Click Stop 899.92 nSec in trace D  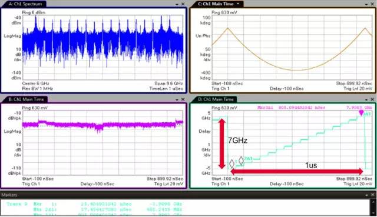(354, 179)
